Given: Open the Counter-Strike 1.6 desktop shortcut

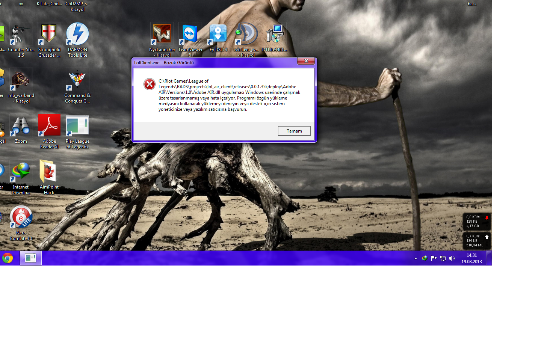Looking at the screenshot, I should 21,40.
